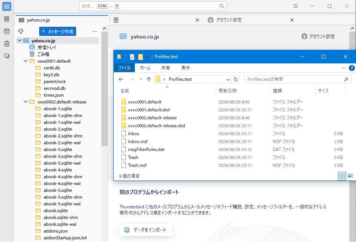Open the Address Book in the sidebar
The height and width of the screenshot is (242, 356).
coord(7,19)
